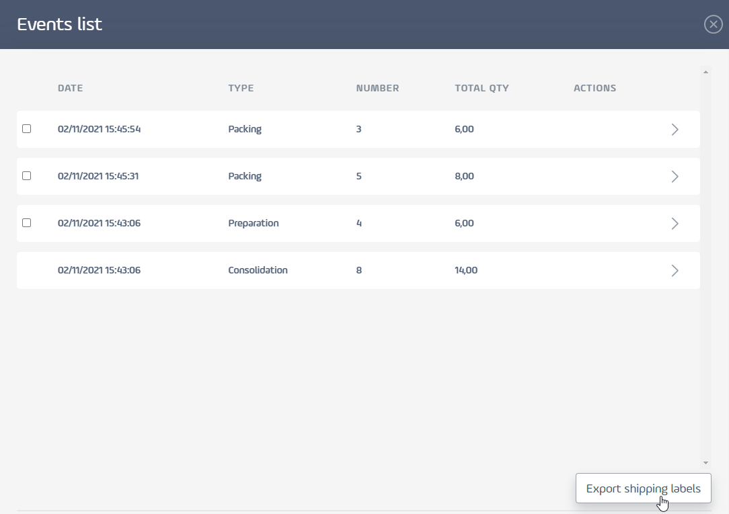The image size is (729, 514).
Task: Click the Consolidation type cell
Action: tap(258, 270)
